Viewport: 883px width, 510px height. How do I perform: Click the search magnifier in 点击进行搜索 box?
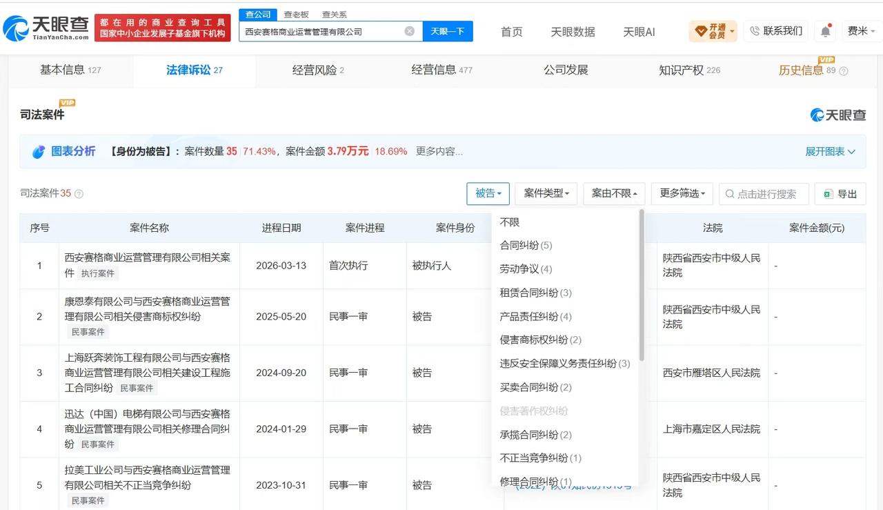click(x=730, y=194)
